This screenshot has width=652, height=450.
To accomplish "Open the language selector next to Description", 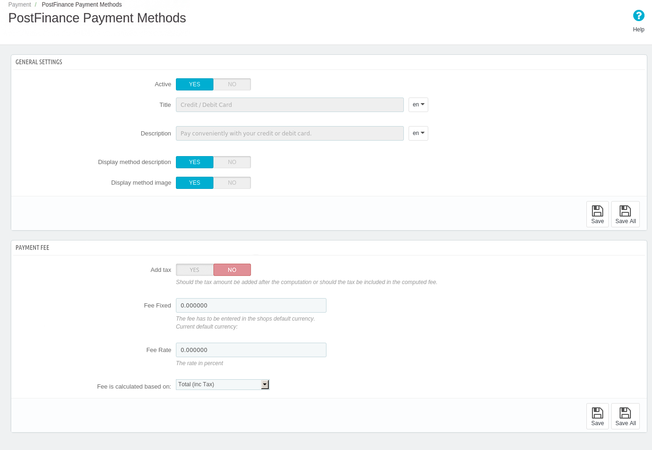I will [418, 133].
